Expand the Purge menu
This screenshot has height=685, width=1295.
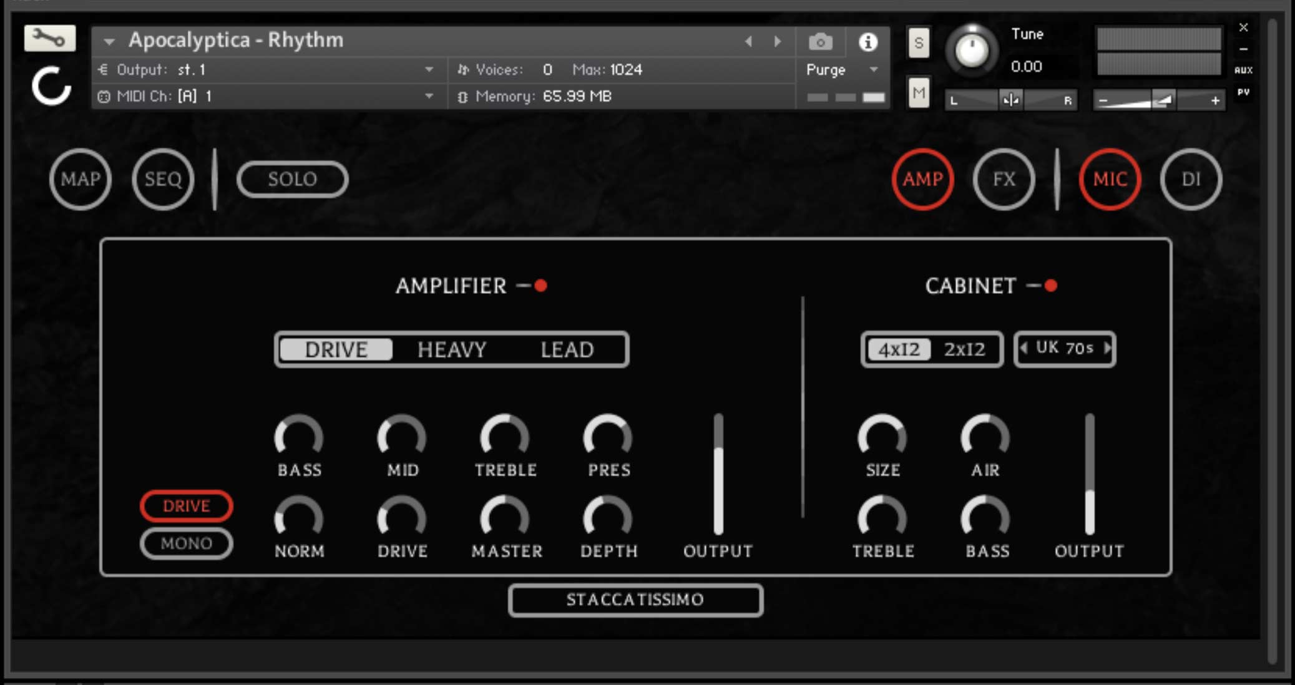pos(874,69)
